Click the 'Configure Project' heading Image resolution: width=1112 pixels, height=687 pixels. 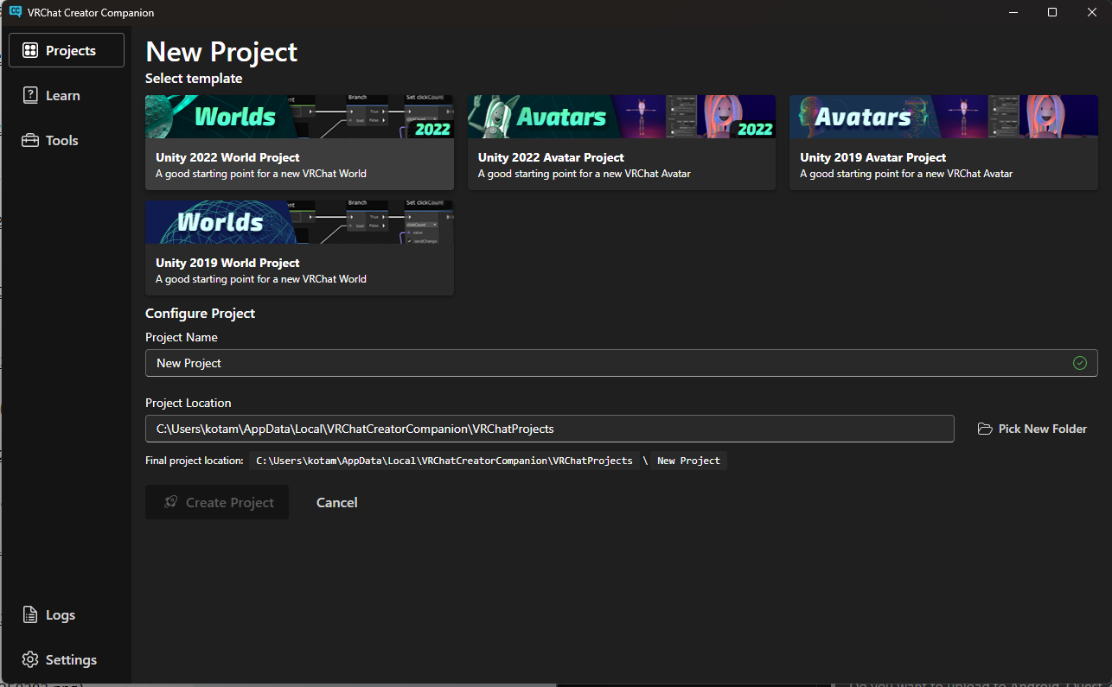(201, 314)
